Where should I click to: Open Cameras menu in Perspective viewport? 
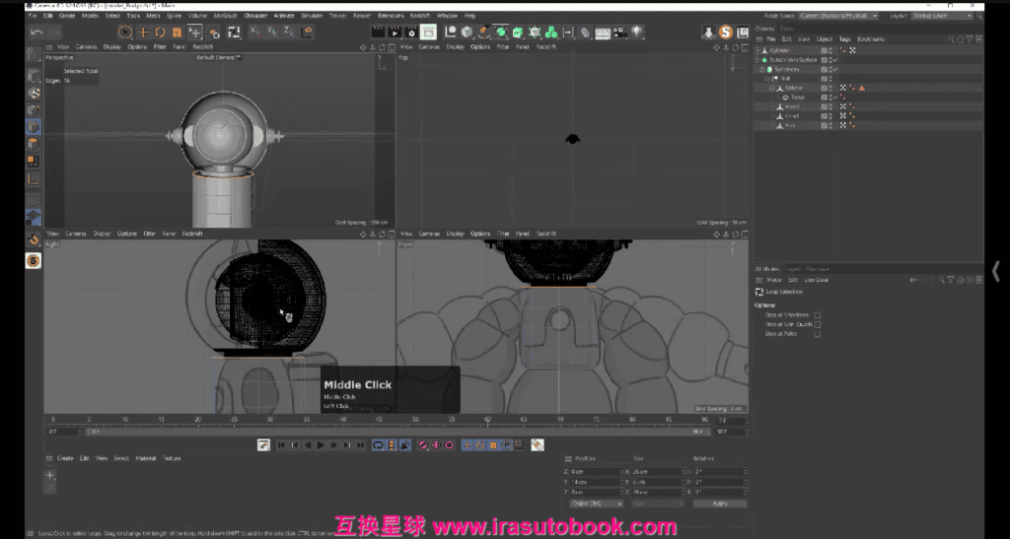(87, 47)
